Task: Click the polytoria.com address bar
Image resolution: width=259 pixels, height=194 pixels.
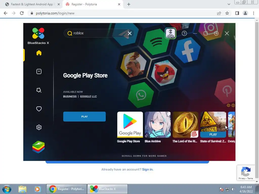Action: click(x=122, y=13)
